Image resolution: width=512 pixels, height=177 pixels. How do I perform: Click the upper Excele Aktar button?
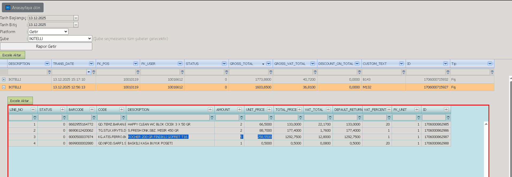click(12, 55)
